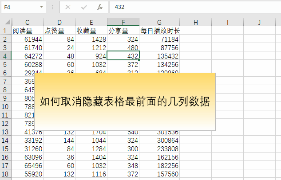
Task: Open the Name Box dropdown arrow
Action: (x=41, y=7)
